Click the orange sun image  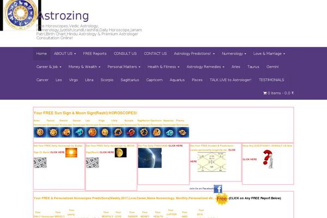(71, 153)
